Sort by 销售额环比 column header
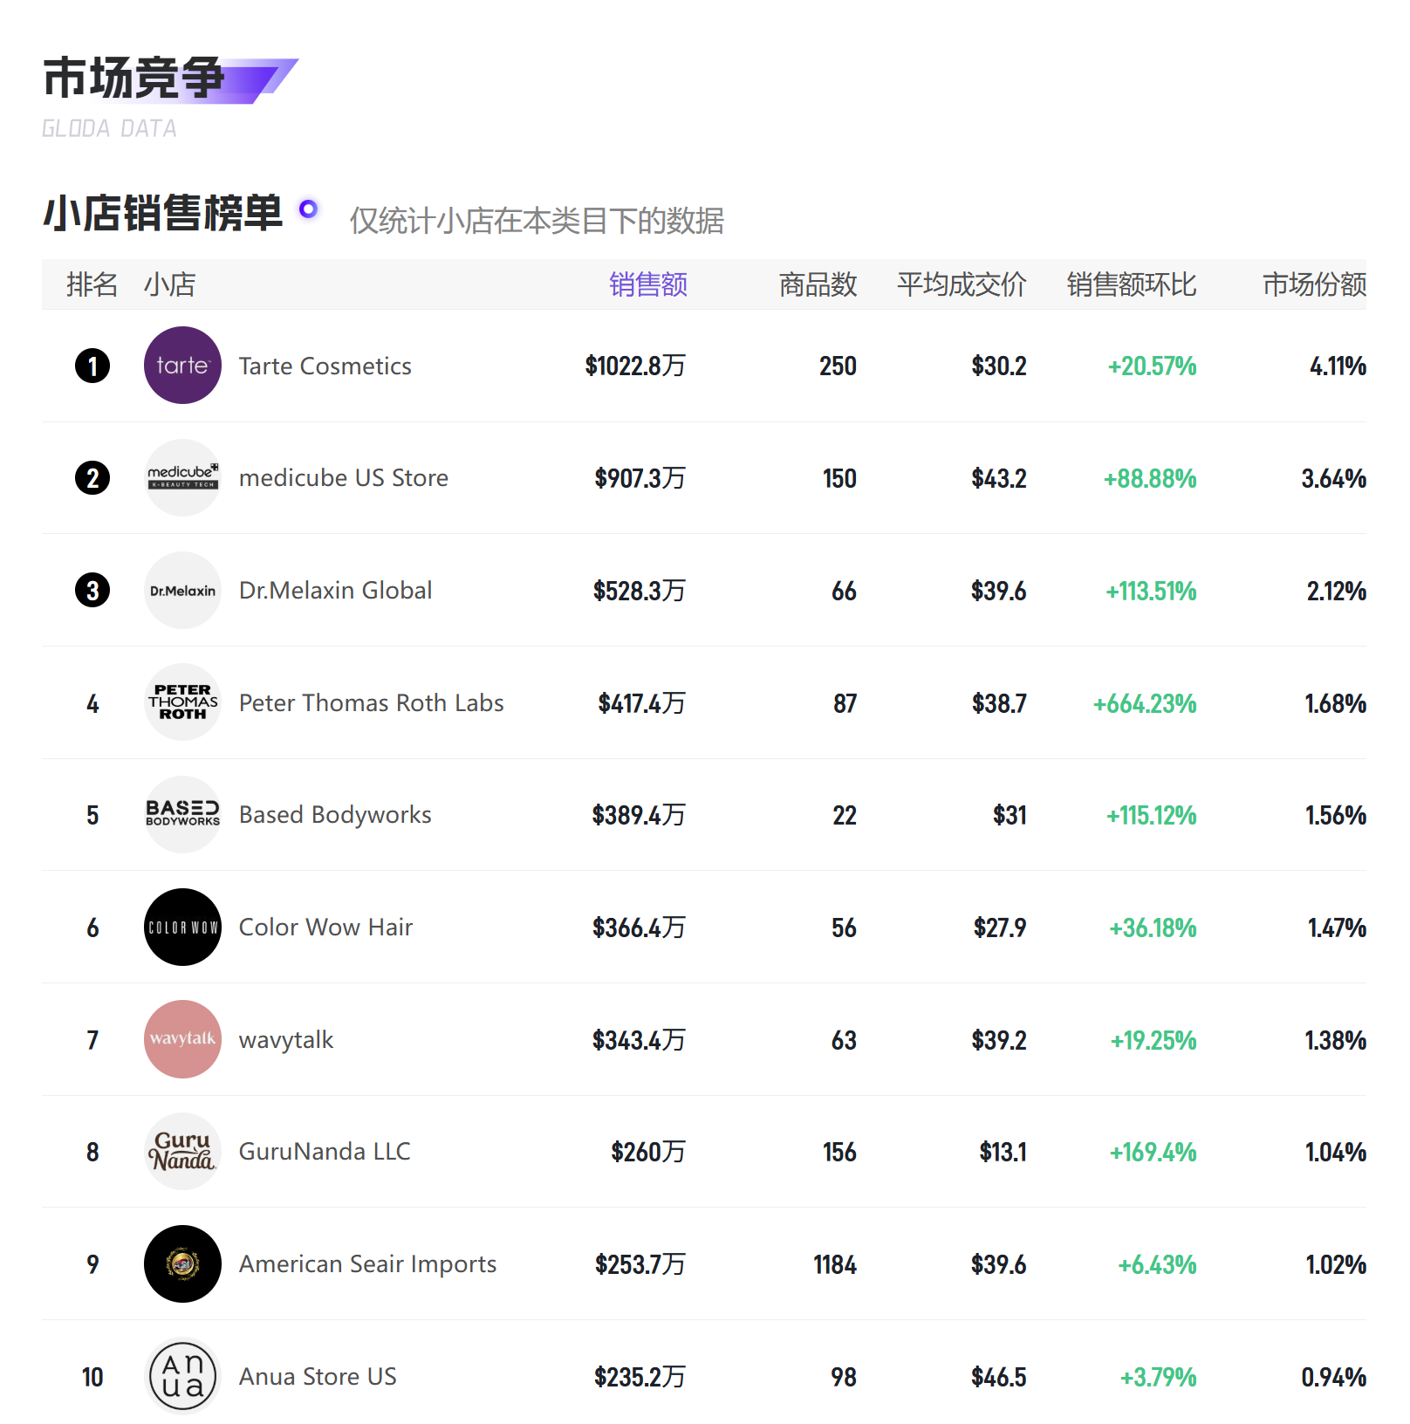The height and width of the screenshot is (1424, 1410). pyautogui.click(x=1132, y=284)
